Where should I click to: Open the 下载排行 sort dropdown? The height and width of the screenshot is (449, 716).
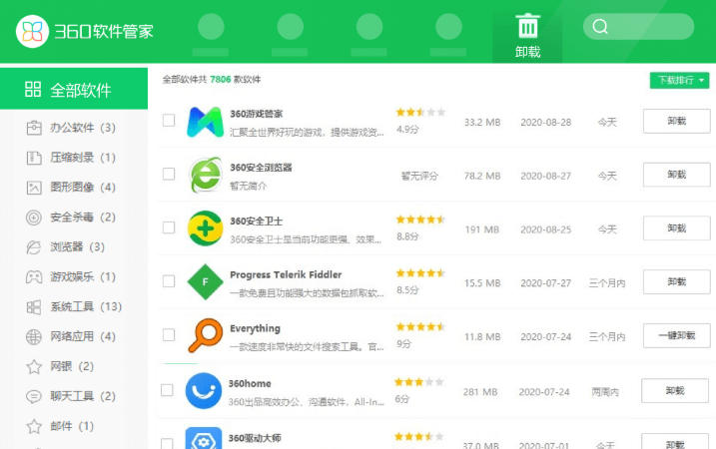(679, 80)
